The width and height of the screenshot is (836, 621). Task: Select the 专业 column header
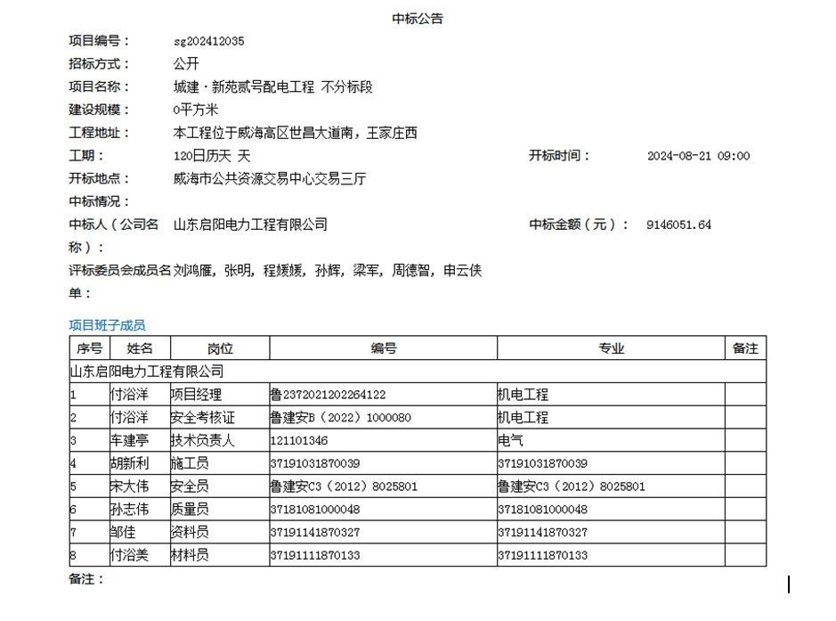(x=611, y=348)
